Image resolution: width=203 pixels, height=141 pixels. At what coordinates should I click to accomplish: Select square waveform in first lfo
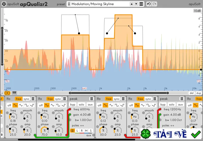pos(27,105)
